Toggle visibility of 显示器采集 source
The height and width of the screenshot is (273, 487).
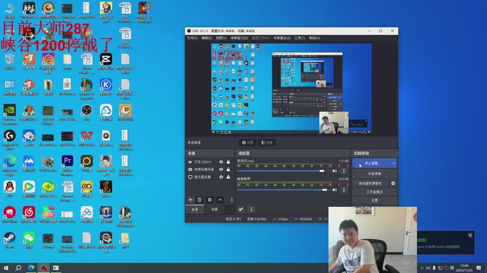click(x=221, y=177)
